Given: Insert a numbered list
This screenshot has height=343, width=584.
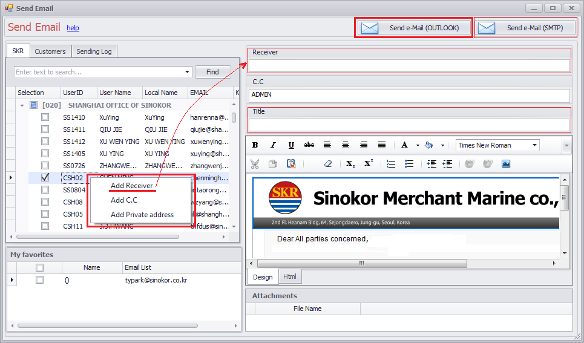Looking at the screenshot, I should (391, 164).
